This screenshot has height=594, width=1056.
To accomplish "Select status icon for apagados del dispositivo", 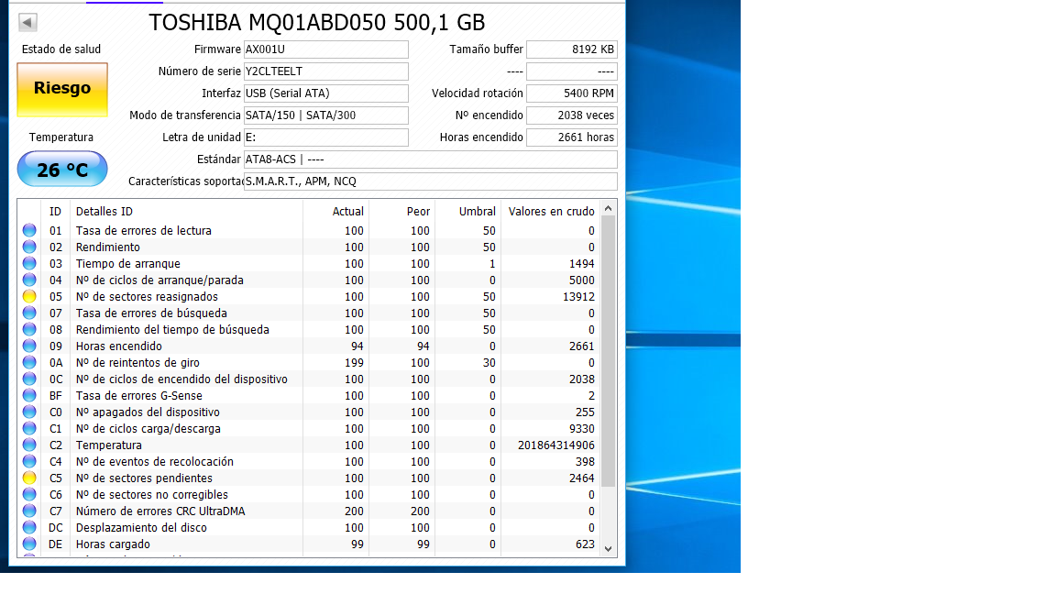I will point(29,412).
